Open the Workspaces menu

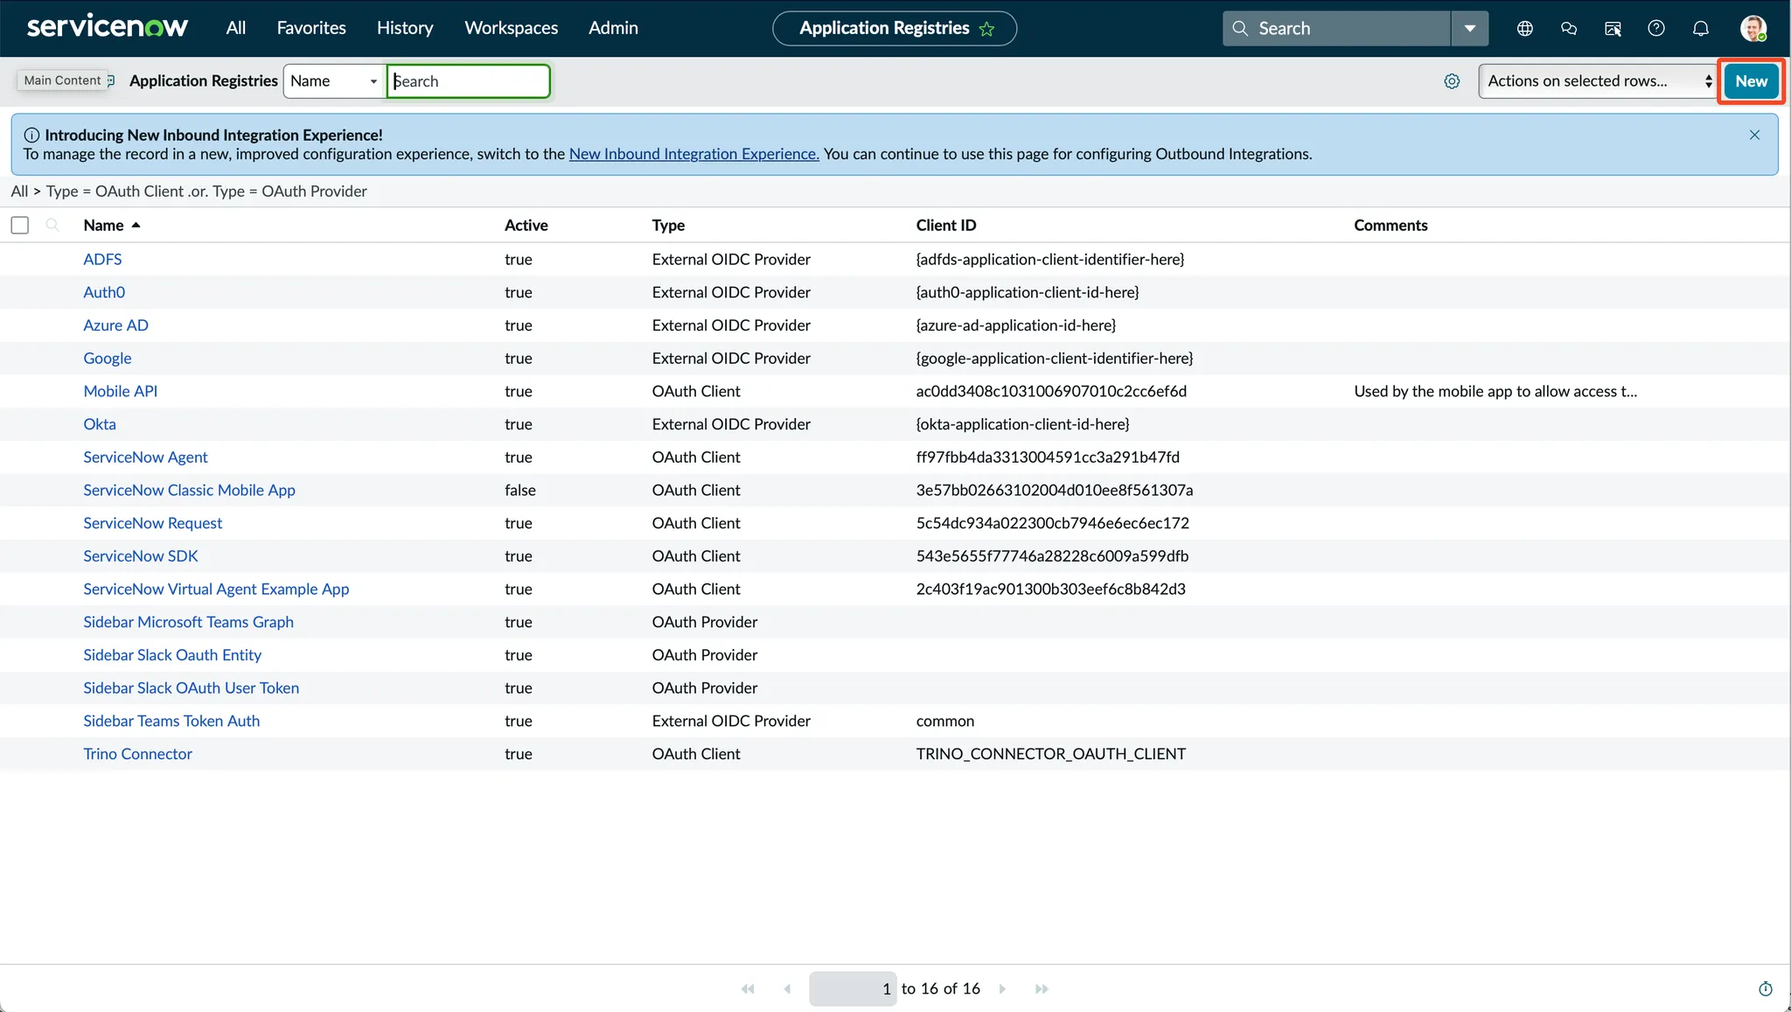[511, 28]
